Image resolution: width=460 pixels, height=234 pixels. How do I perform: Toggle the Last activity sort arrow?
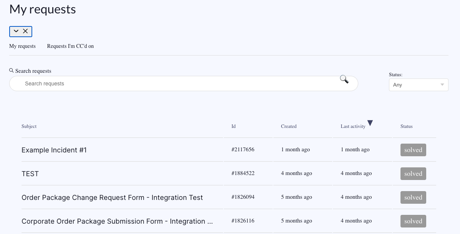370,123
